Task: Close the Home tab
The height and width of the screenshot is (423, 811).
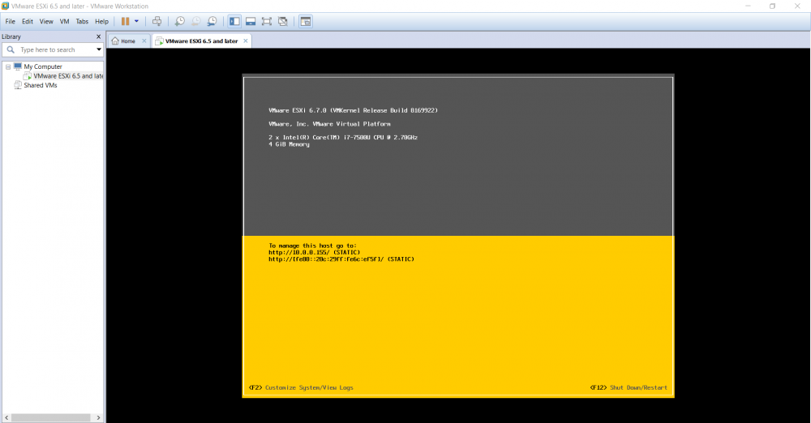Action: tap(144, 41)
